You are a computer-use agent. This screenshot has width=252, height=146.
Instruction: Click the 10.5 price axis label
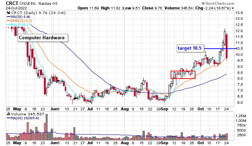tap(239, 49)
